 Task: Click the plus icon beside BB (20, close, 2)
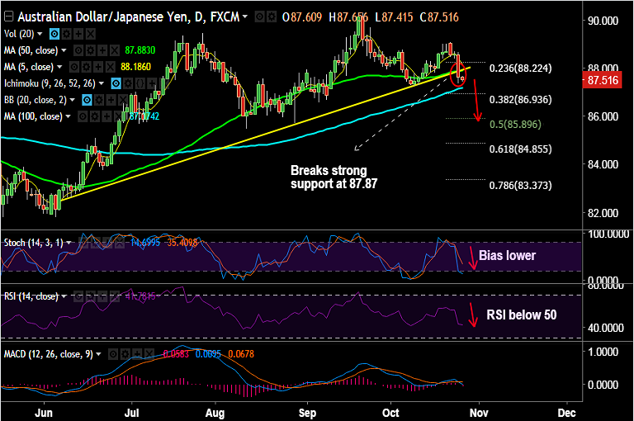111,100
